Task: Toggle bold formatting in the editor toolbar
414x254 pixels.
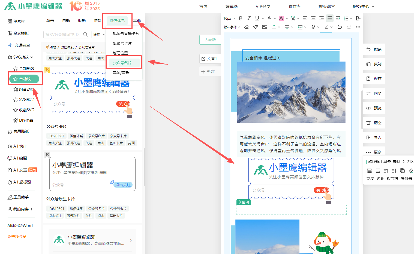Action: click(241, 18)
